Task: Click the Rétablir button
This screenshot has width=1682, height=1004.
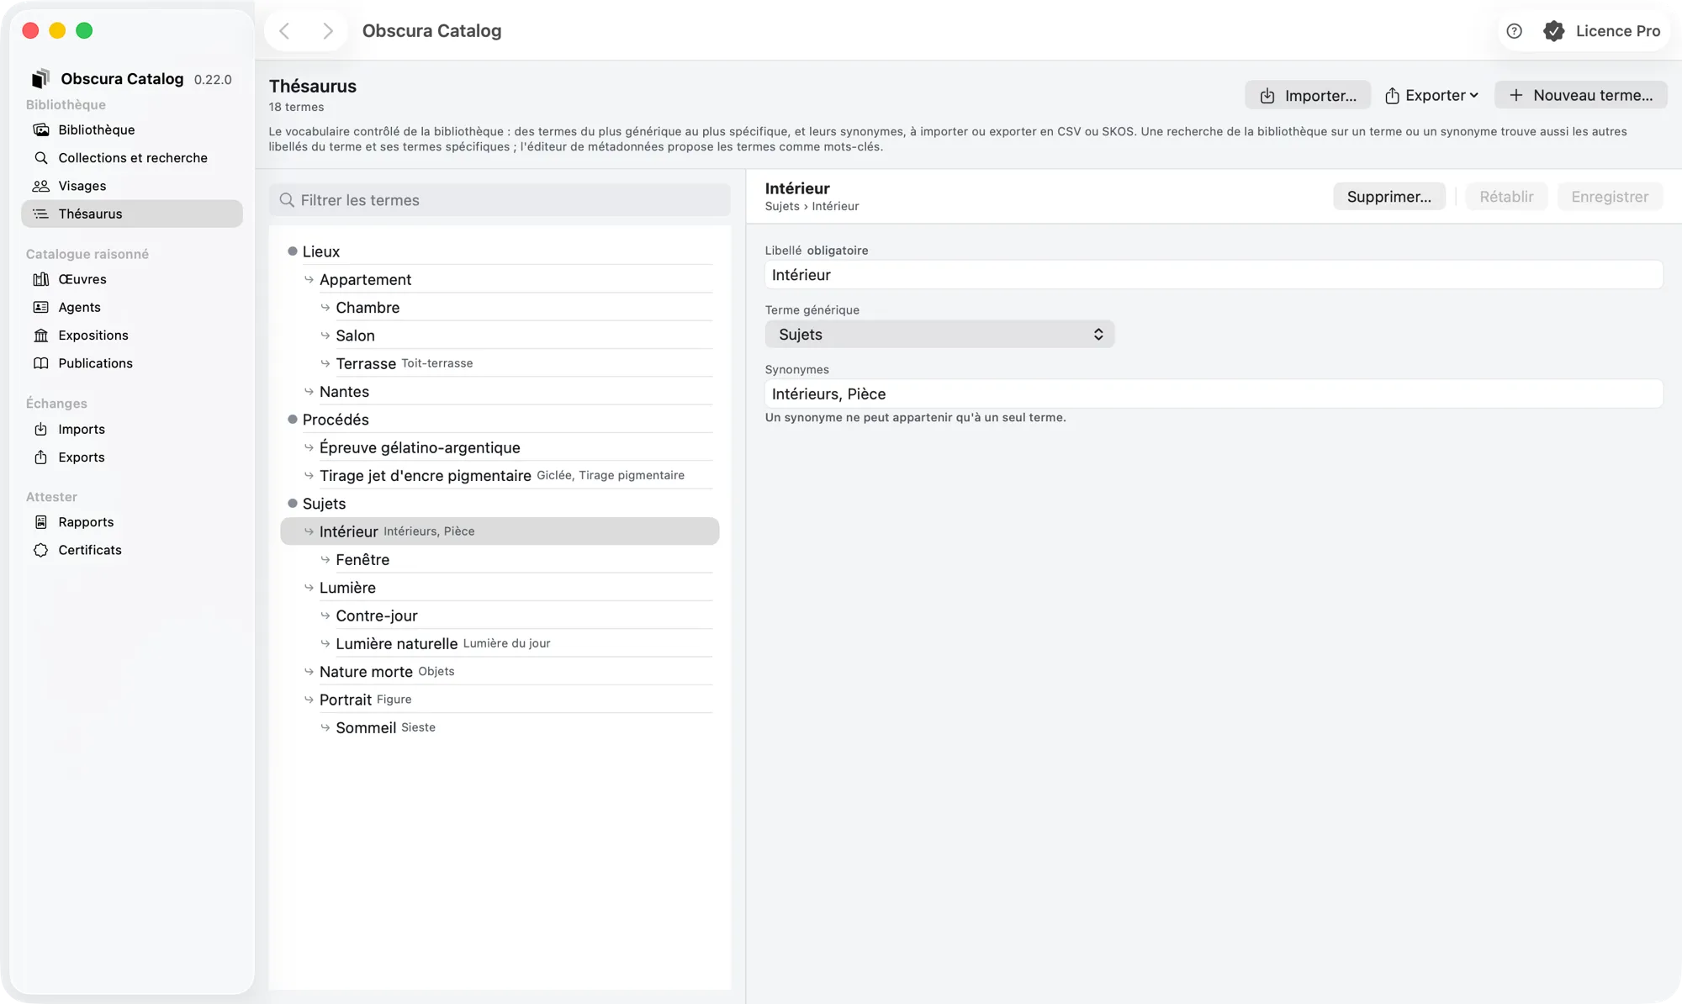Action: (x=1506, y=197)
